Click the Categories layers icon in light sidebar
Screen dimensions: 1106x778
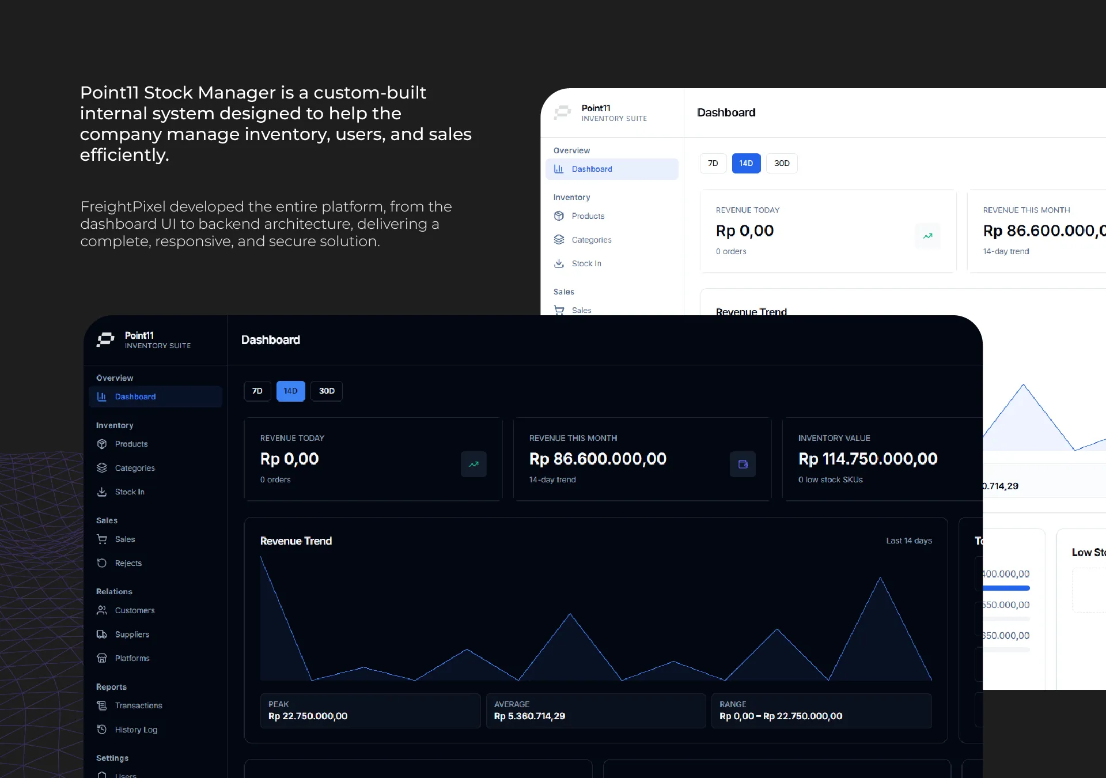point(559,240)
